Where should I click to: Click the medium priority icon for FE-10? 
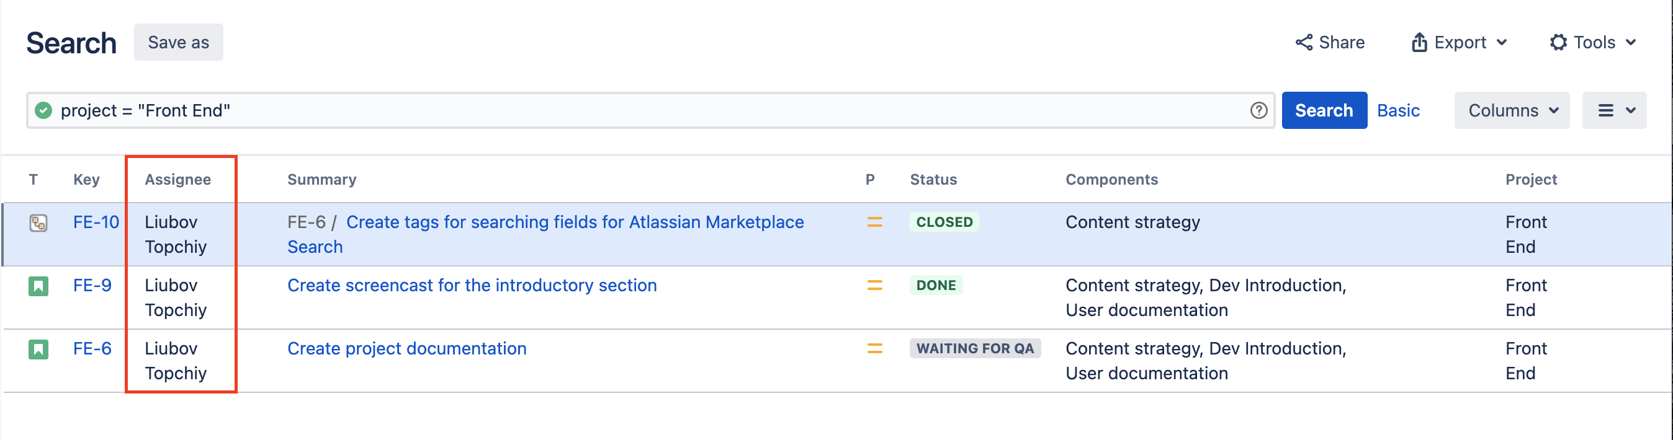(875, 222)
